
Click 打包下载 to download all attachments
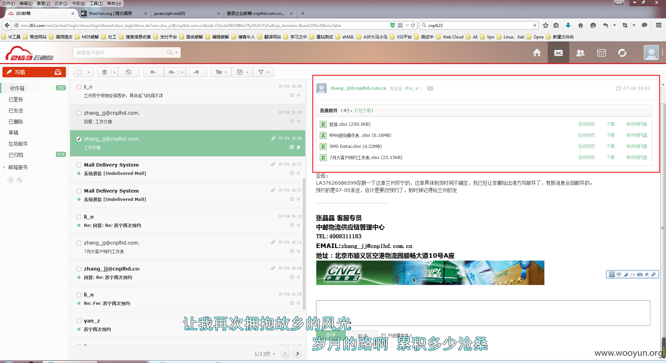pyautogui.click(x=362, y=110)
